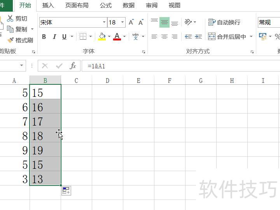
Task: Click the 剪切 cut label
Action: (21, 18)
